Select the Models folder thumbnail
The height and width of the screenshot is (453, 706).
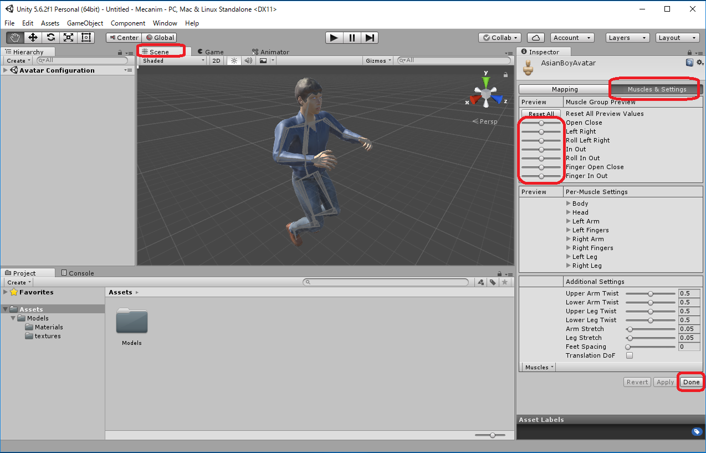point(132,322)
